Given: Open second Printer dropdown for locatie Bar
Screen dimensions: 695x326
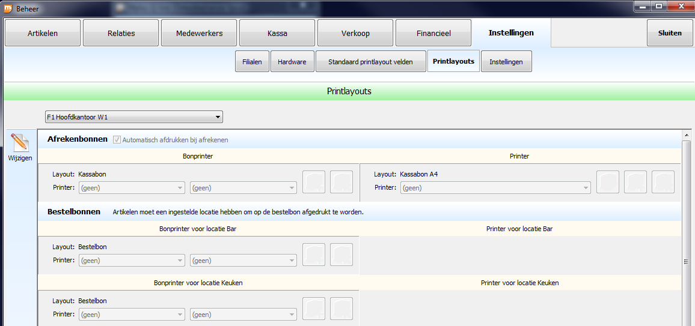Looking at the screenshot, I should [243, 260].
